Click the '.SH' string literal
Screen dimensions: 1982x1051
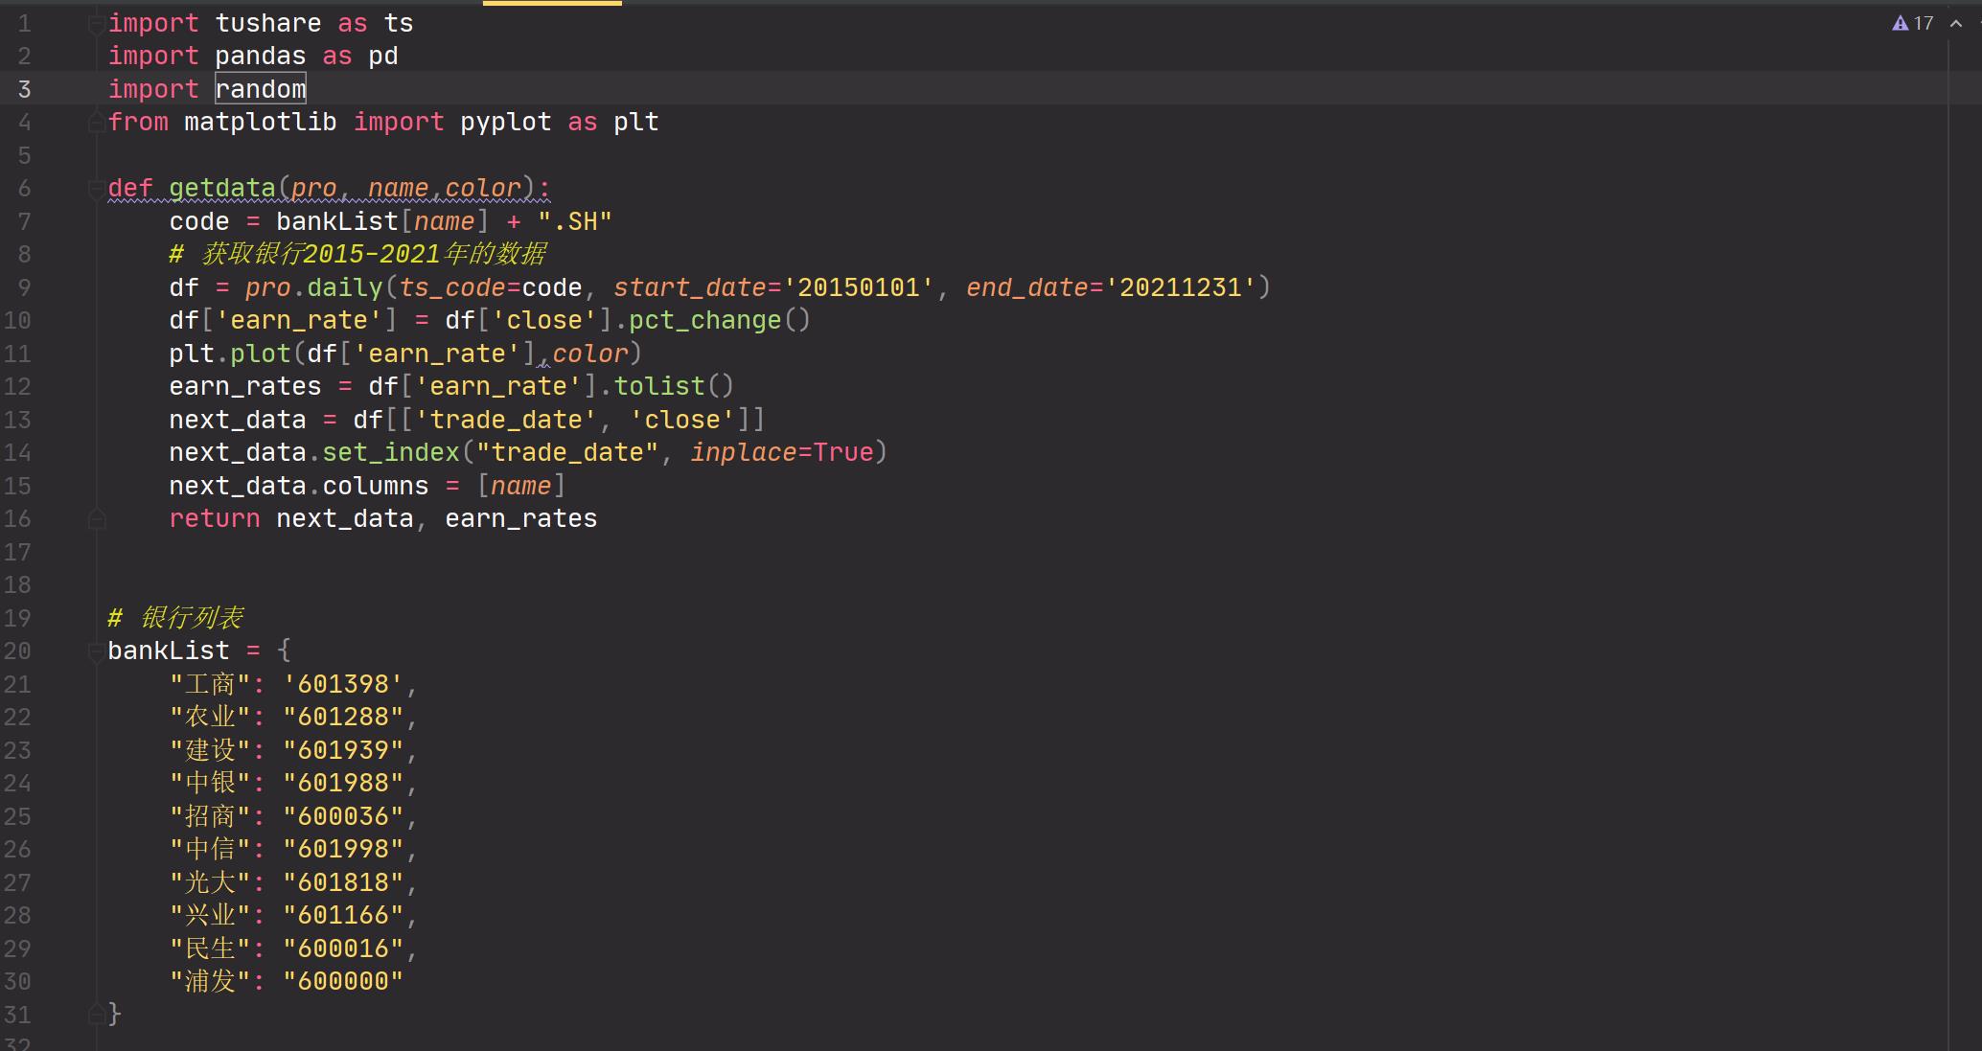(x=575, y=221)
